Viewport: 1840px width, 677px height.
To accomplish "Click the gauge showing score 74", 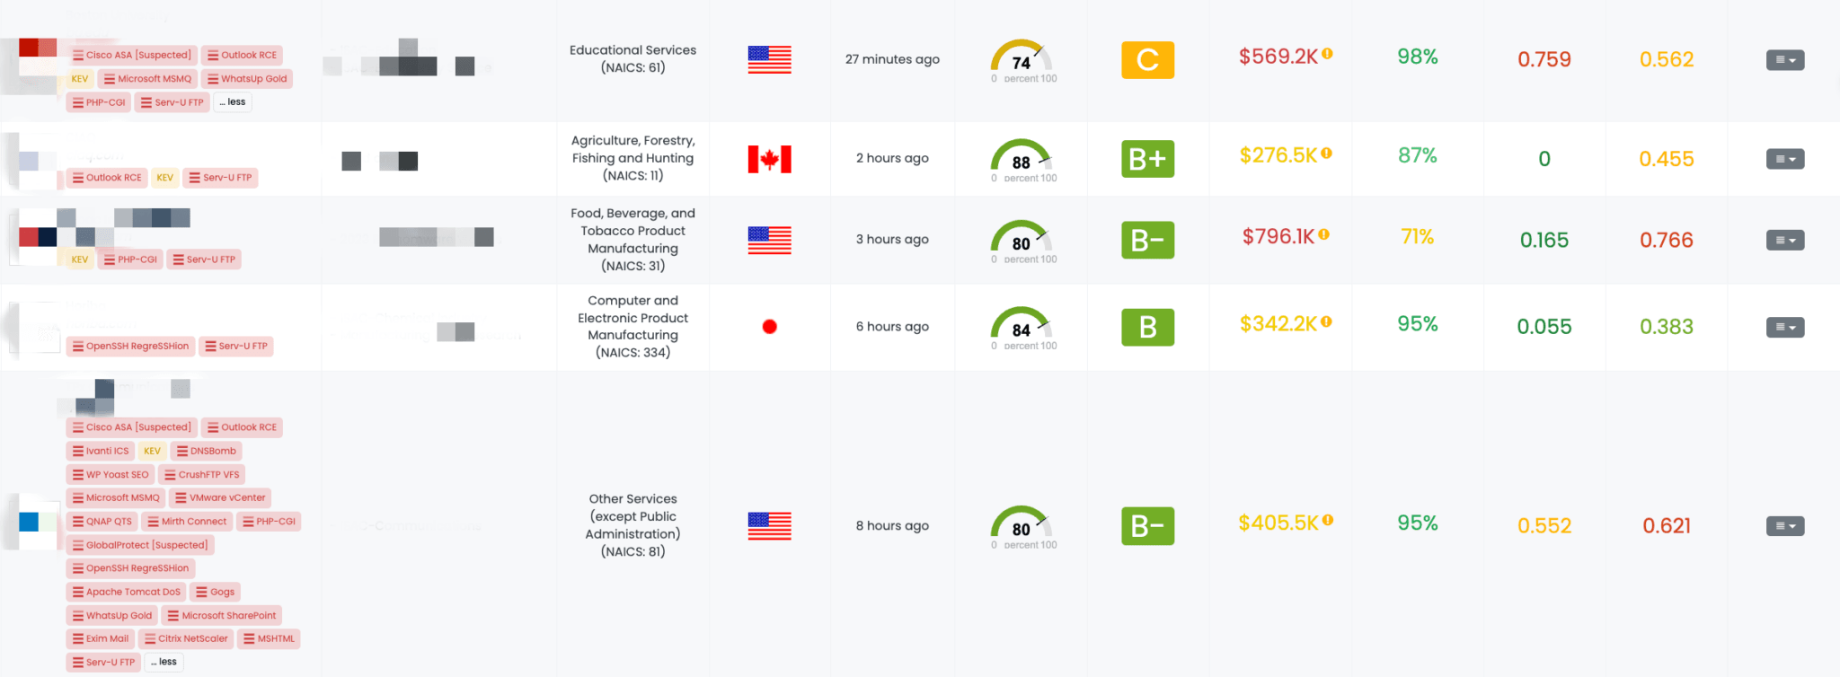I will (1022, 60).
